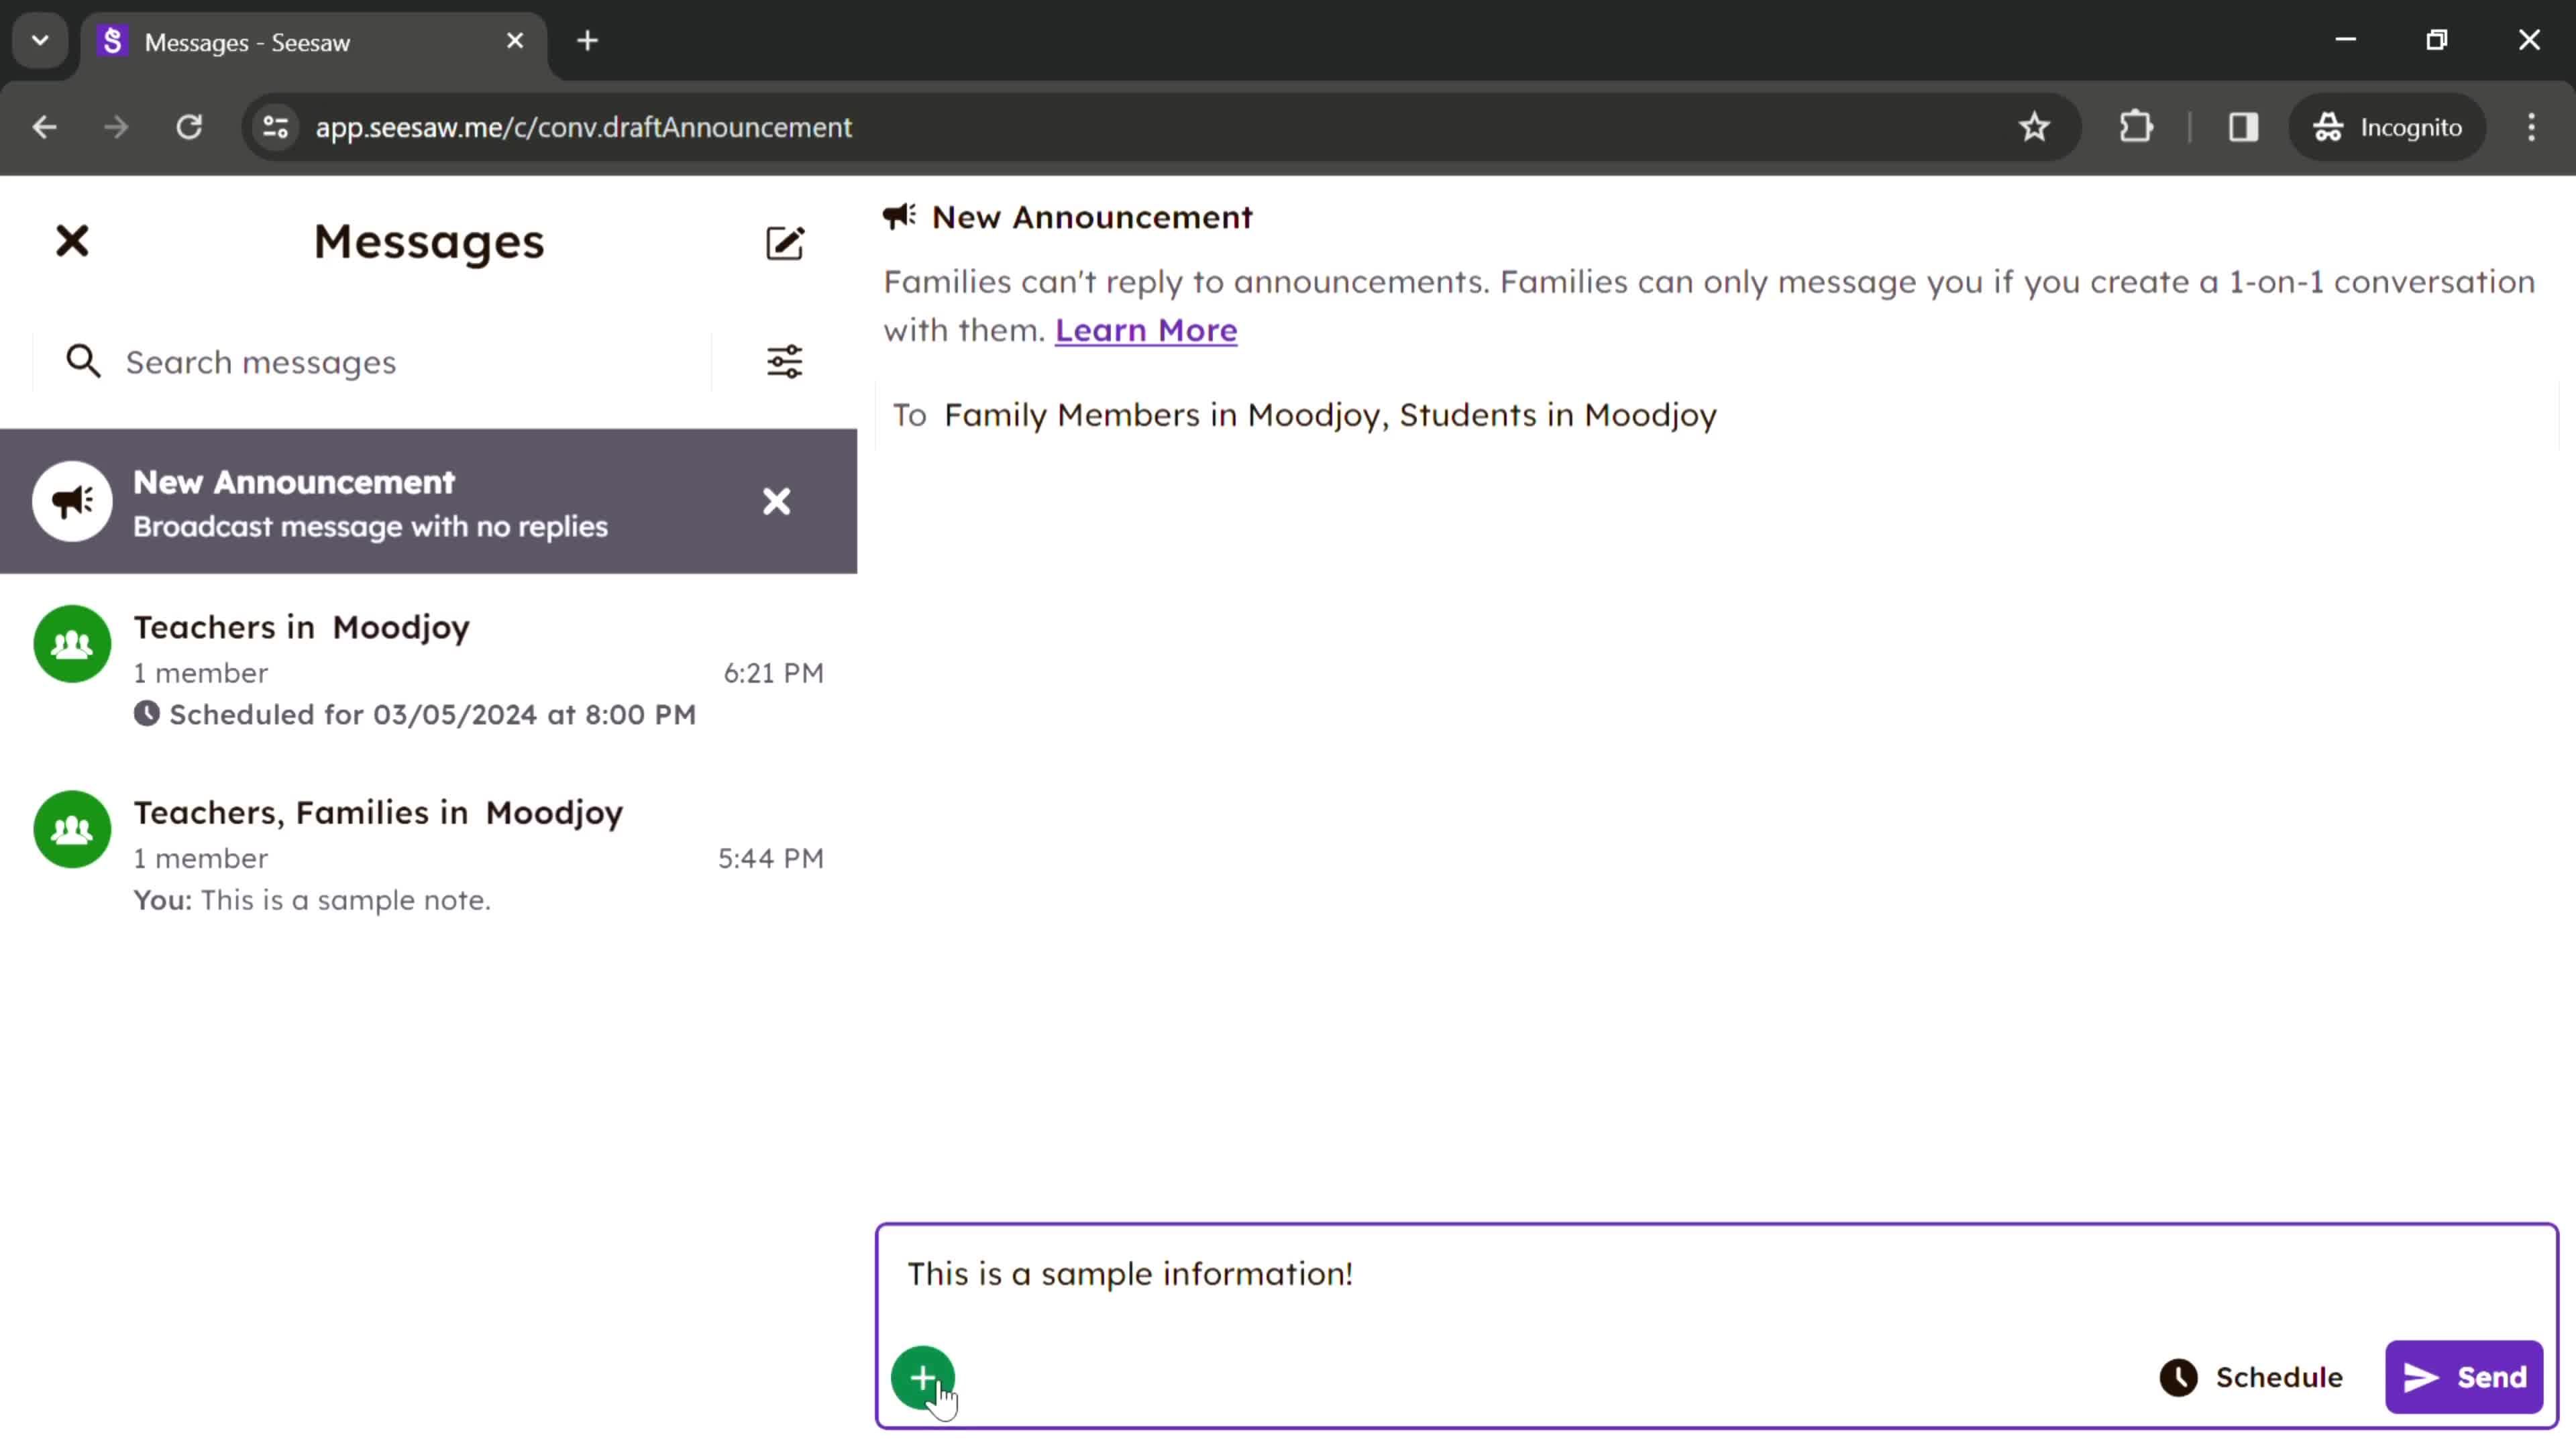Click the Send button to broadcast announcement
2576x1449 pixels.
[2465, 1377]
